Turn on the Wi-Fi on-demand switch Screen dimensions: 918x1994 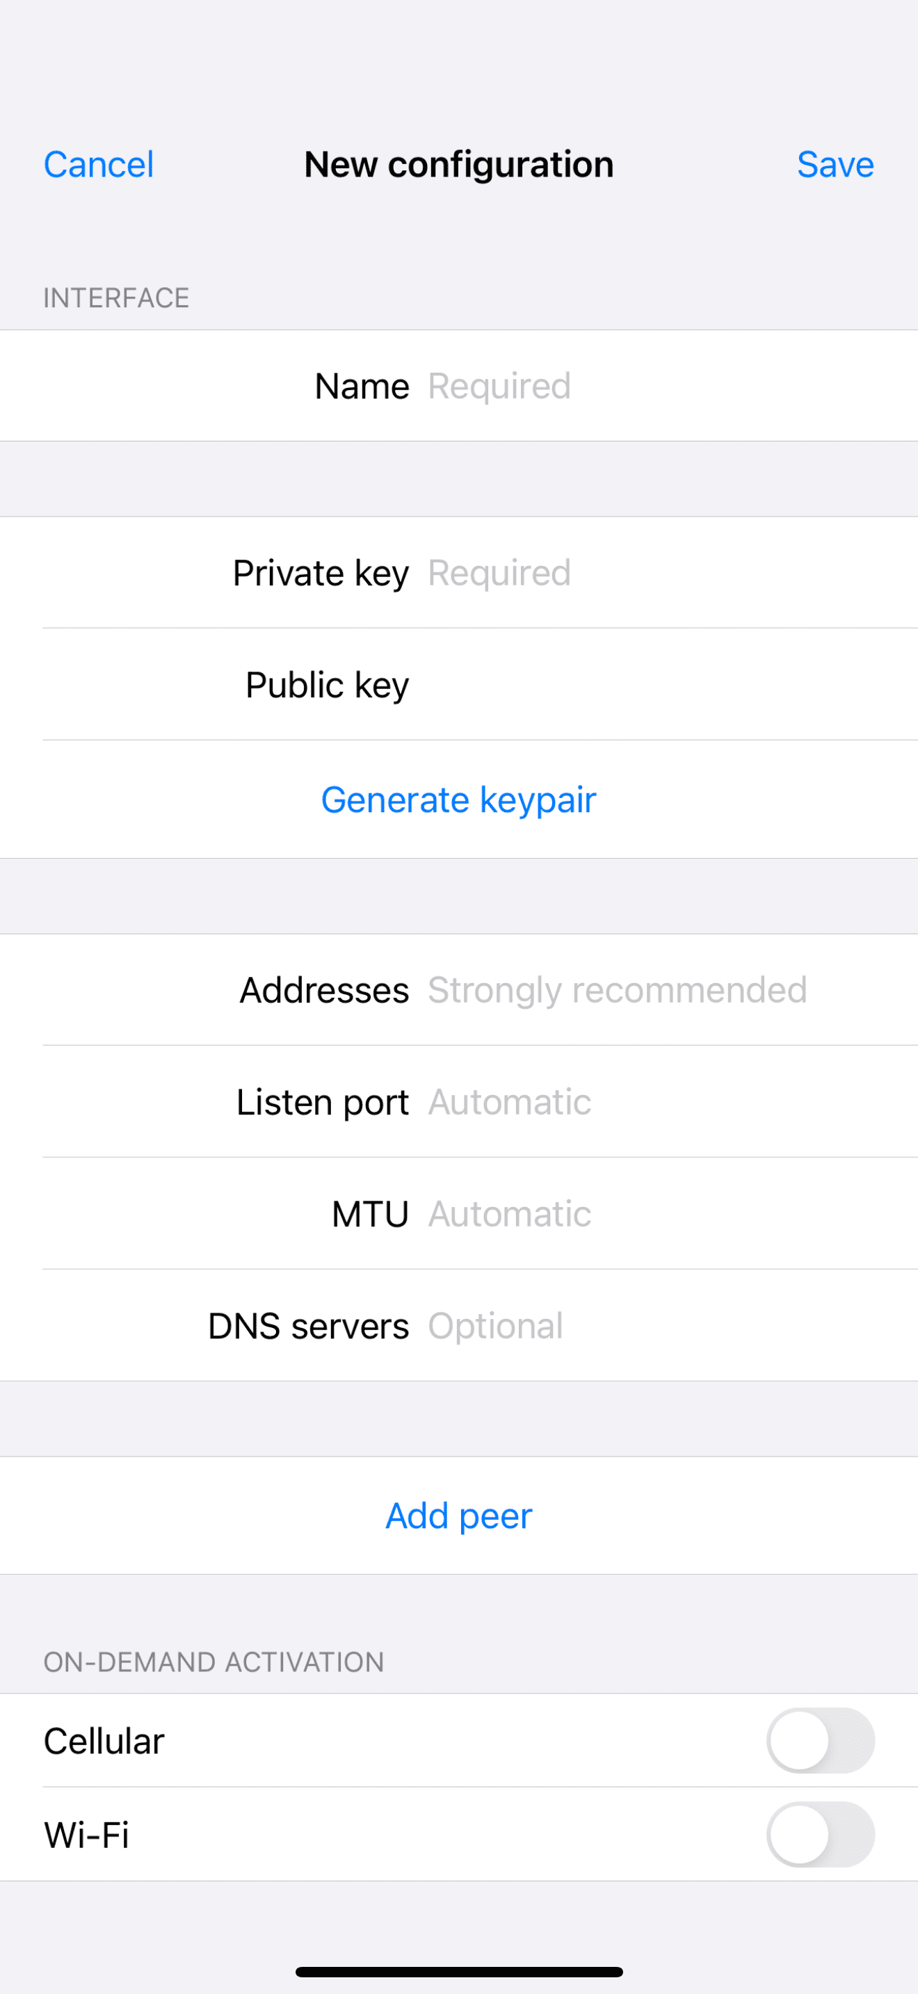820,1835
